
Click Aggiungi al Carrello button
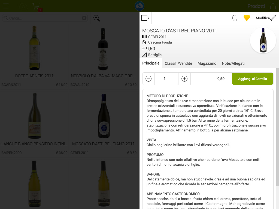(253, 79)
